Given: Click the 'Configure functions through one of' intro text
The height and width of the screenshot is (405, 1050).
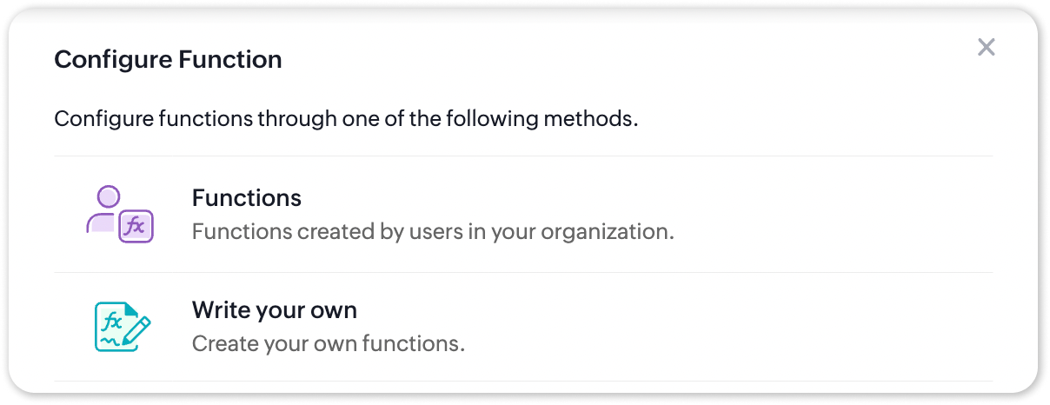Looking at the screenshot, I should [217, 118].
